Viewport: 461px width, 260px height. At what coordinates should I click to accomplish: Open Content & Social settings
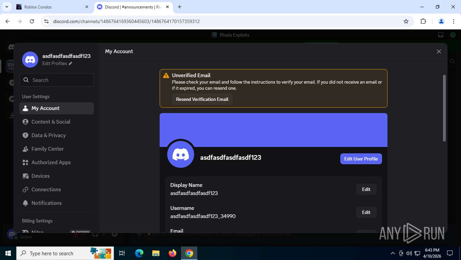57,122
